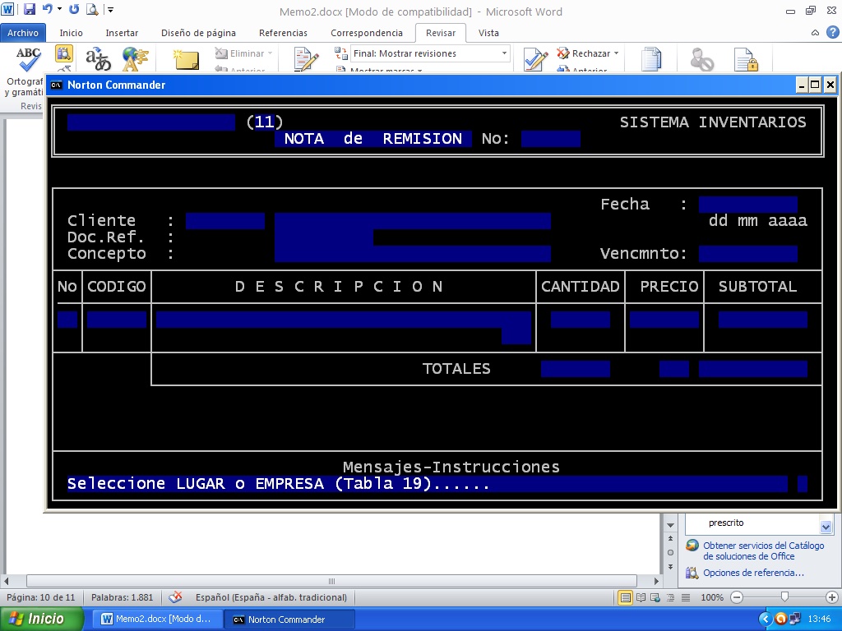Click the proofing errors icon in status bar
Viewport: 842px width, 631px height.
click(175, 597)
